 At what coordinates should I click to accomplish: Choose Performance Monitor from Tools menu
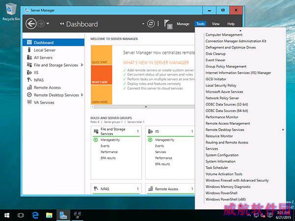[222, 117]
